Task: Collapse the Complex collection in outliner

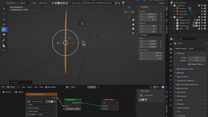Action: (x=172, y=17)
